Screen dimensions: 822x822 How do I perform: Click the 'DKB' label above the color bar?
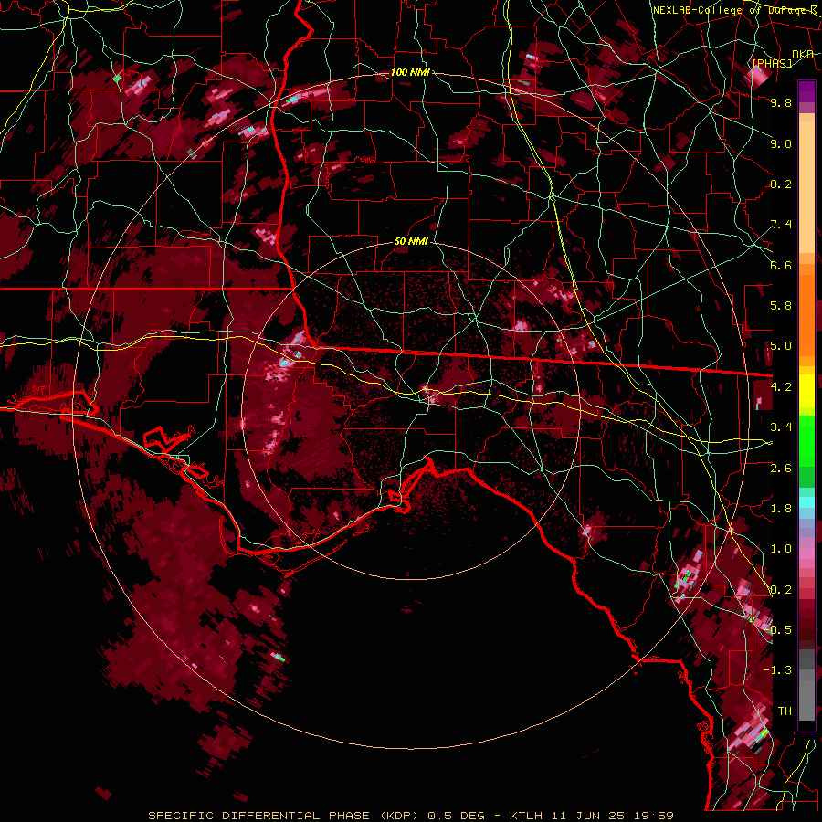coord(803,55)
